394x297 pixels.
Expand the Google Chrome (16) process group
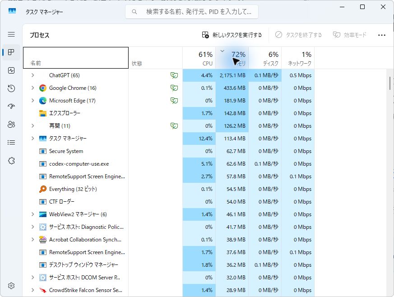32,88
